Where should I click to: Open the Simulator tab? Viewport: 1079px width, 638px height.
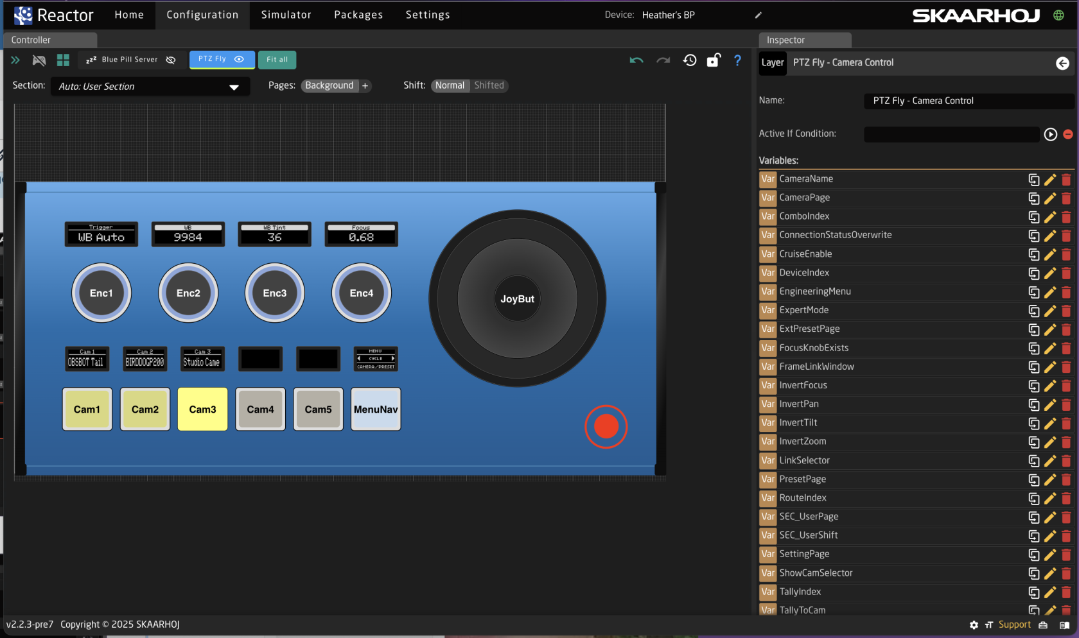tap(286, 15)
